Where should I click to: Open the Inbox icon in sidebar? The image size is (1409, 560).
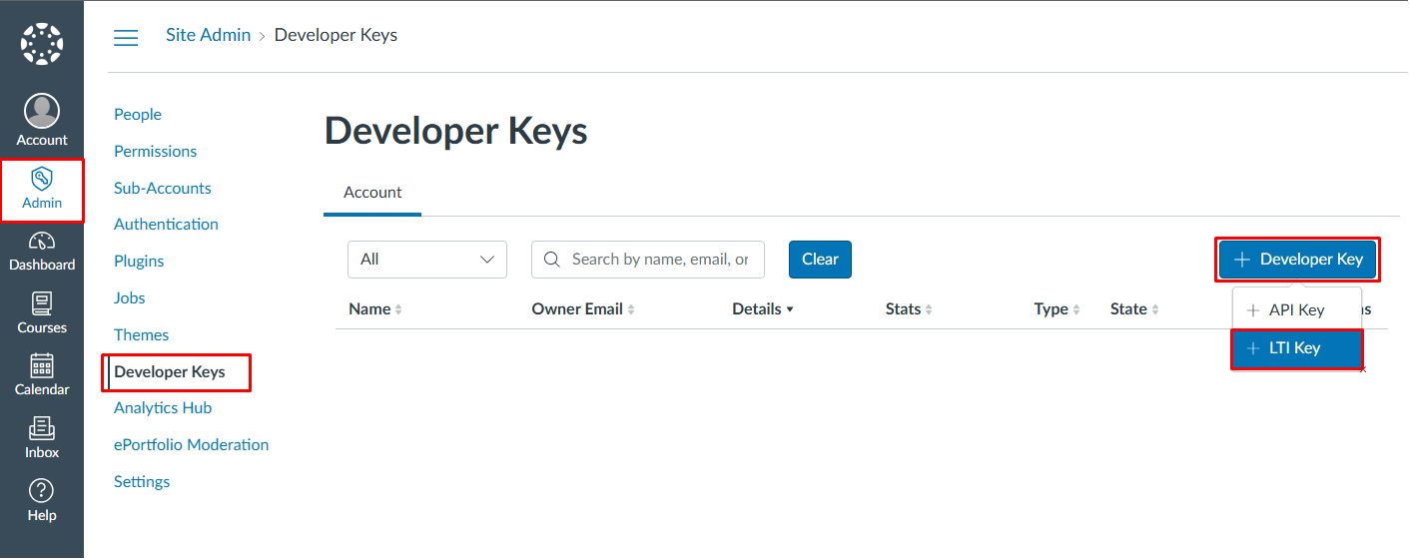tap(42, 428)
